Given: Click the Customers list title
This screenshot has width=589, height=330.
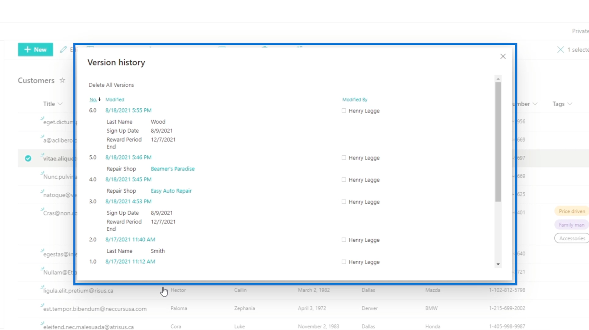Looking at the screenshot, I should tap(36, 80).
